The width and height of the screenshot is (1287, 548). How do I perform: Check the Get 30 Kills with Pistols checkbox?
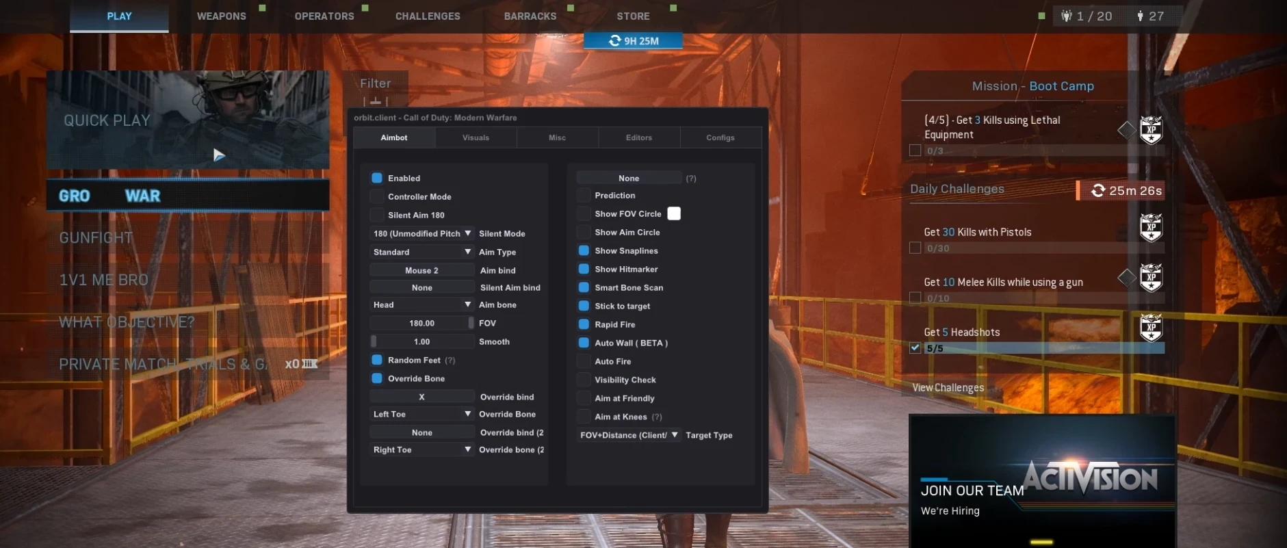click(x=915, y=248)
